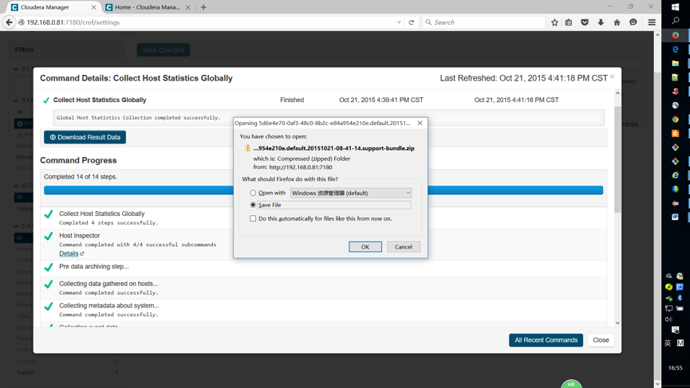
Task: Click the Firefox back arrow button
Action: pyautogui.click(x=10, y=22)
